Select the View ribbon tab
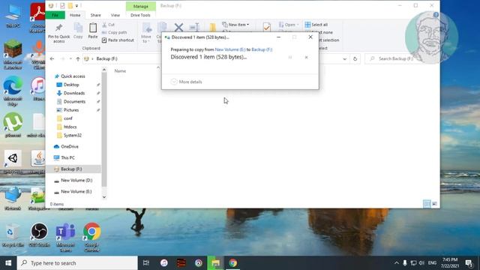Screen dimensions: 480x270 pos(115,15)
